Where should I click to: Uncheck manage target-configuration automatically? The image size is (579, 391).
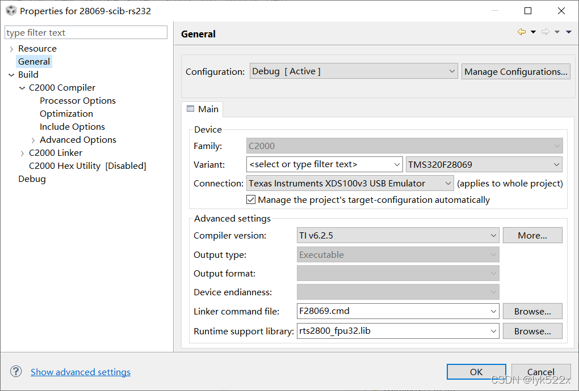(x=251, y=199)
